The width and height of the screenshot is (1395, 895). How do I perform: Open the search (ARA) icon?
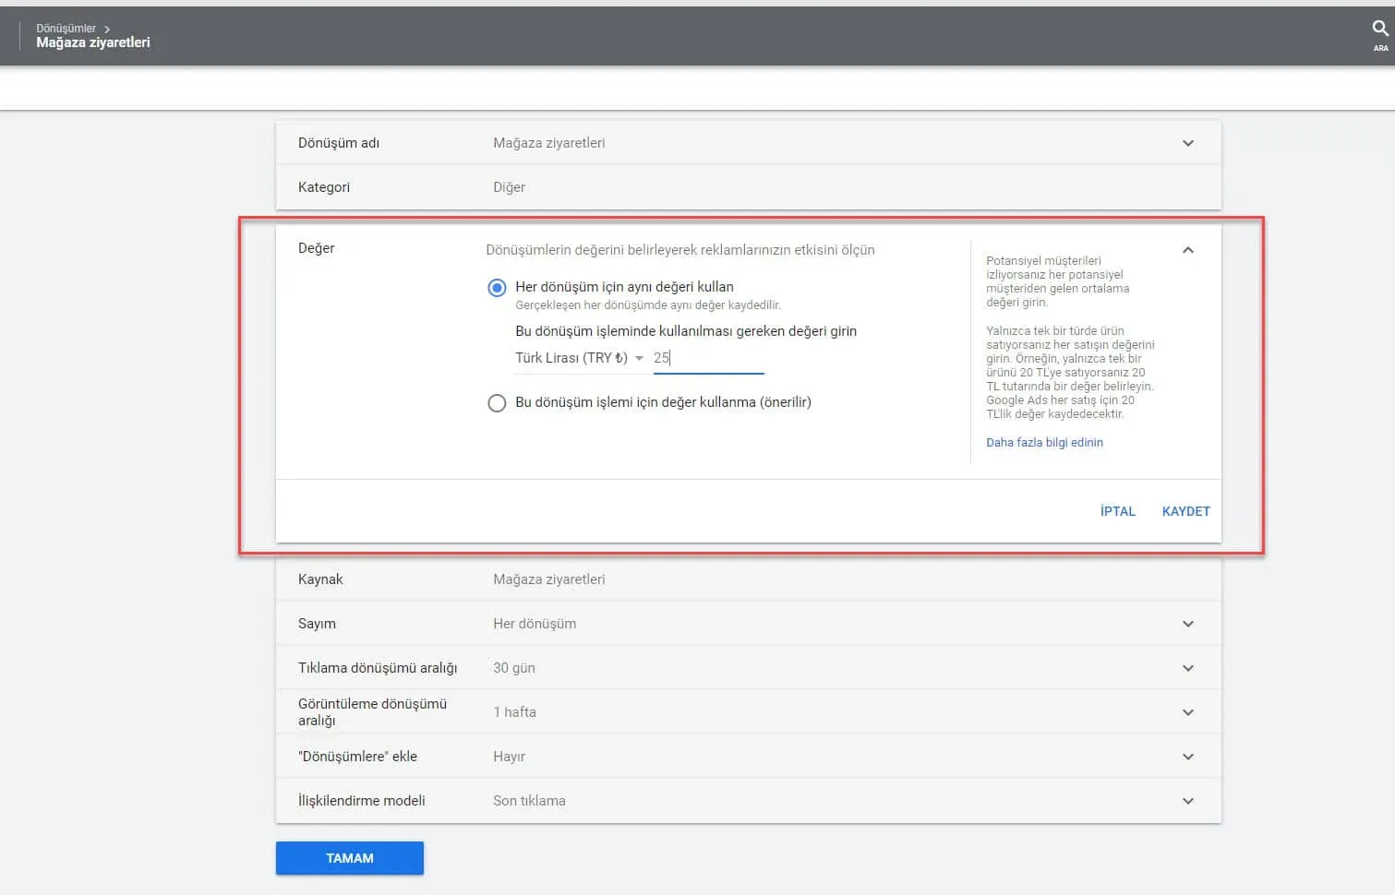click(1379, 34)
